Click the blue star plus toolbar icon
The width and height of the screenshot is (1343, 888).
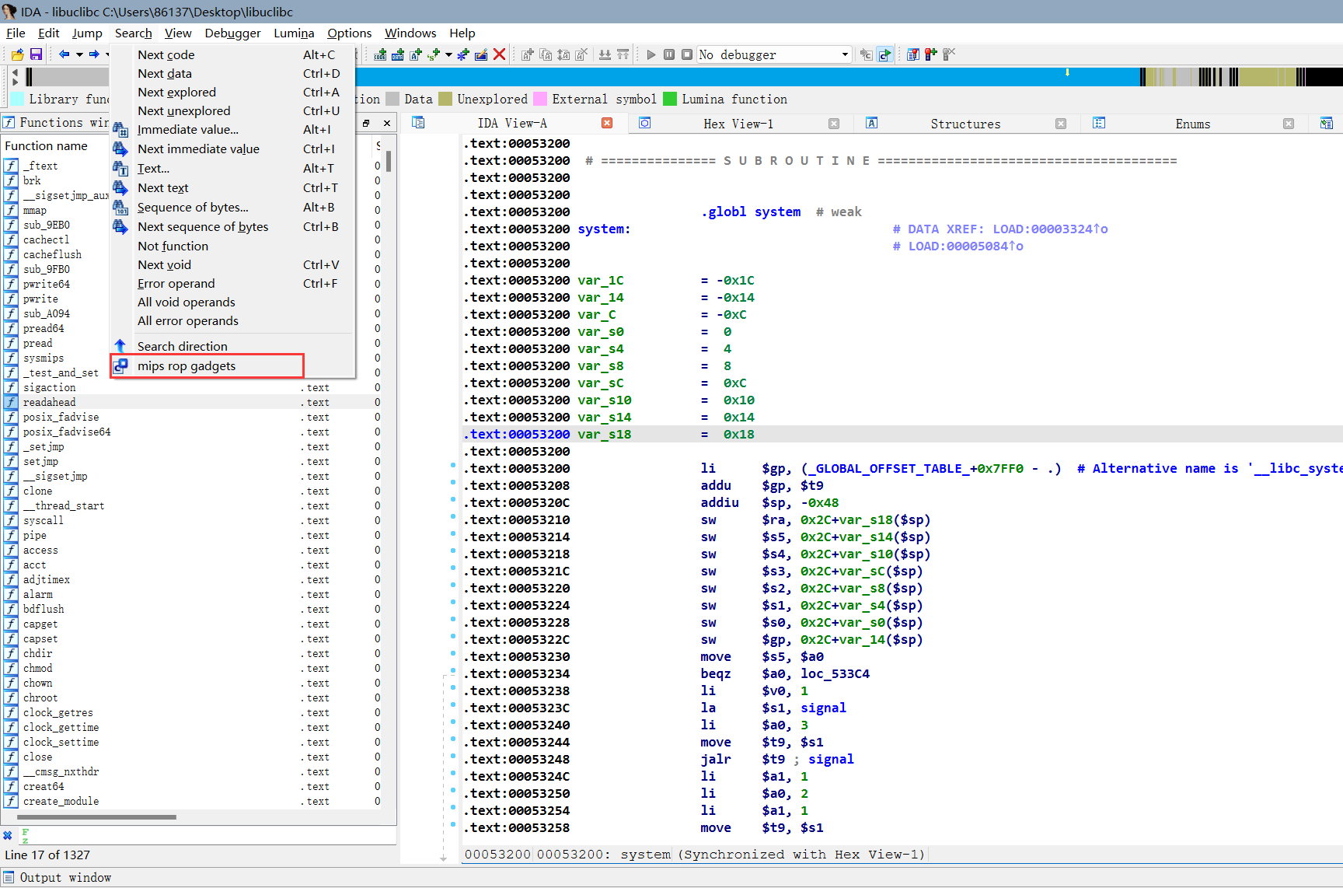[463, 54]
